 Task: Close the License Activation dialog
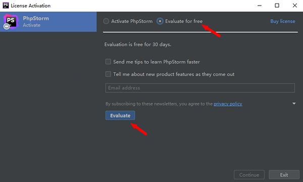click(295, 6)
